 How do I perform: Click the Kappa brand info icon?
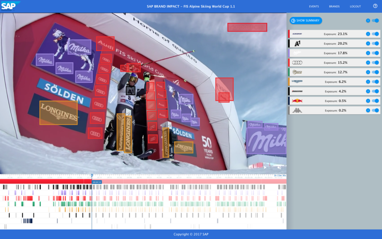point(368,110)
